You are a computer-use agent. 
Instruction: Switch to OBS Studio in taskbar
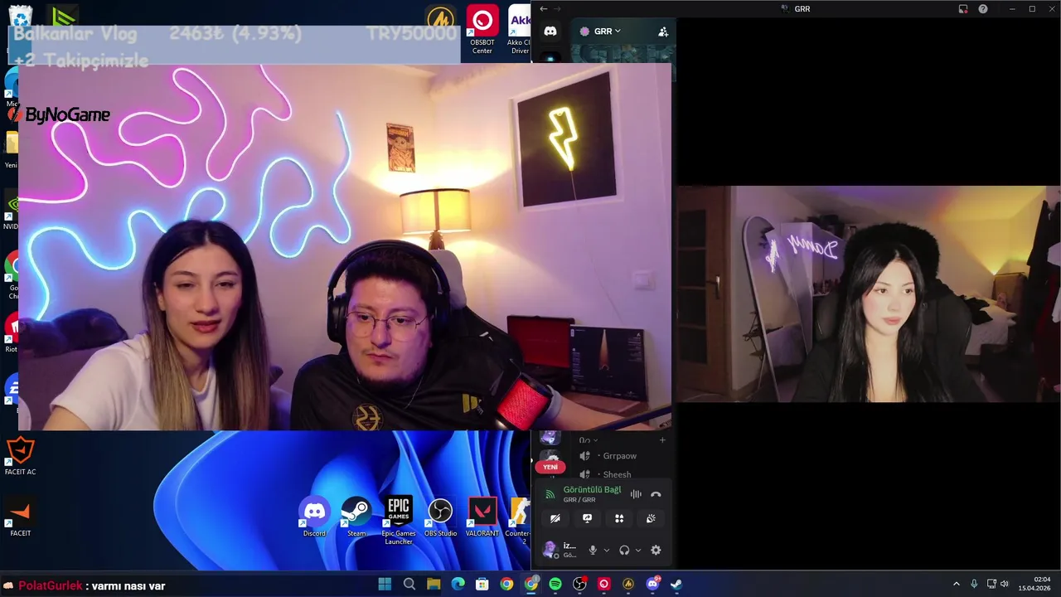579,584
